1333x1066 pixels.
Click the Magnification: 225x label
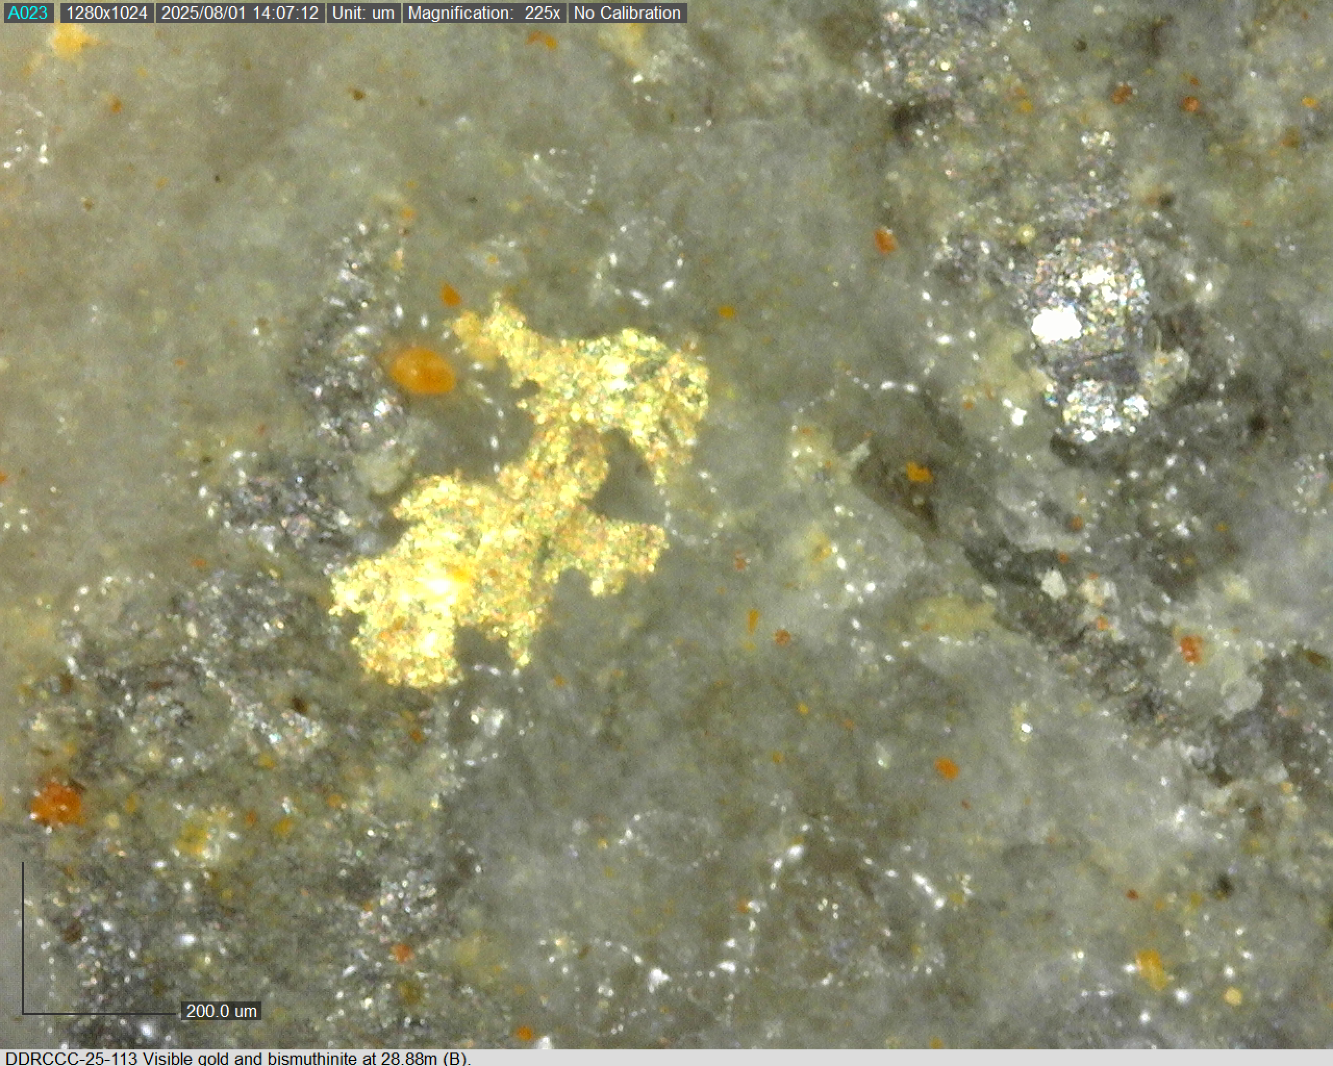coord(484,13)
